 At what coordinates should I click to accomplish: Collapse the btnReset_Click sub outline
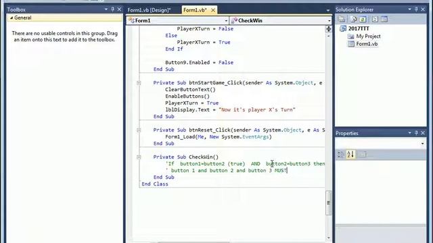[139, 130]
